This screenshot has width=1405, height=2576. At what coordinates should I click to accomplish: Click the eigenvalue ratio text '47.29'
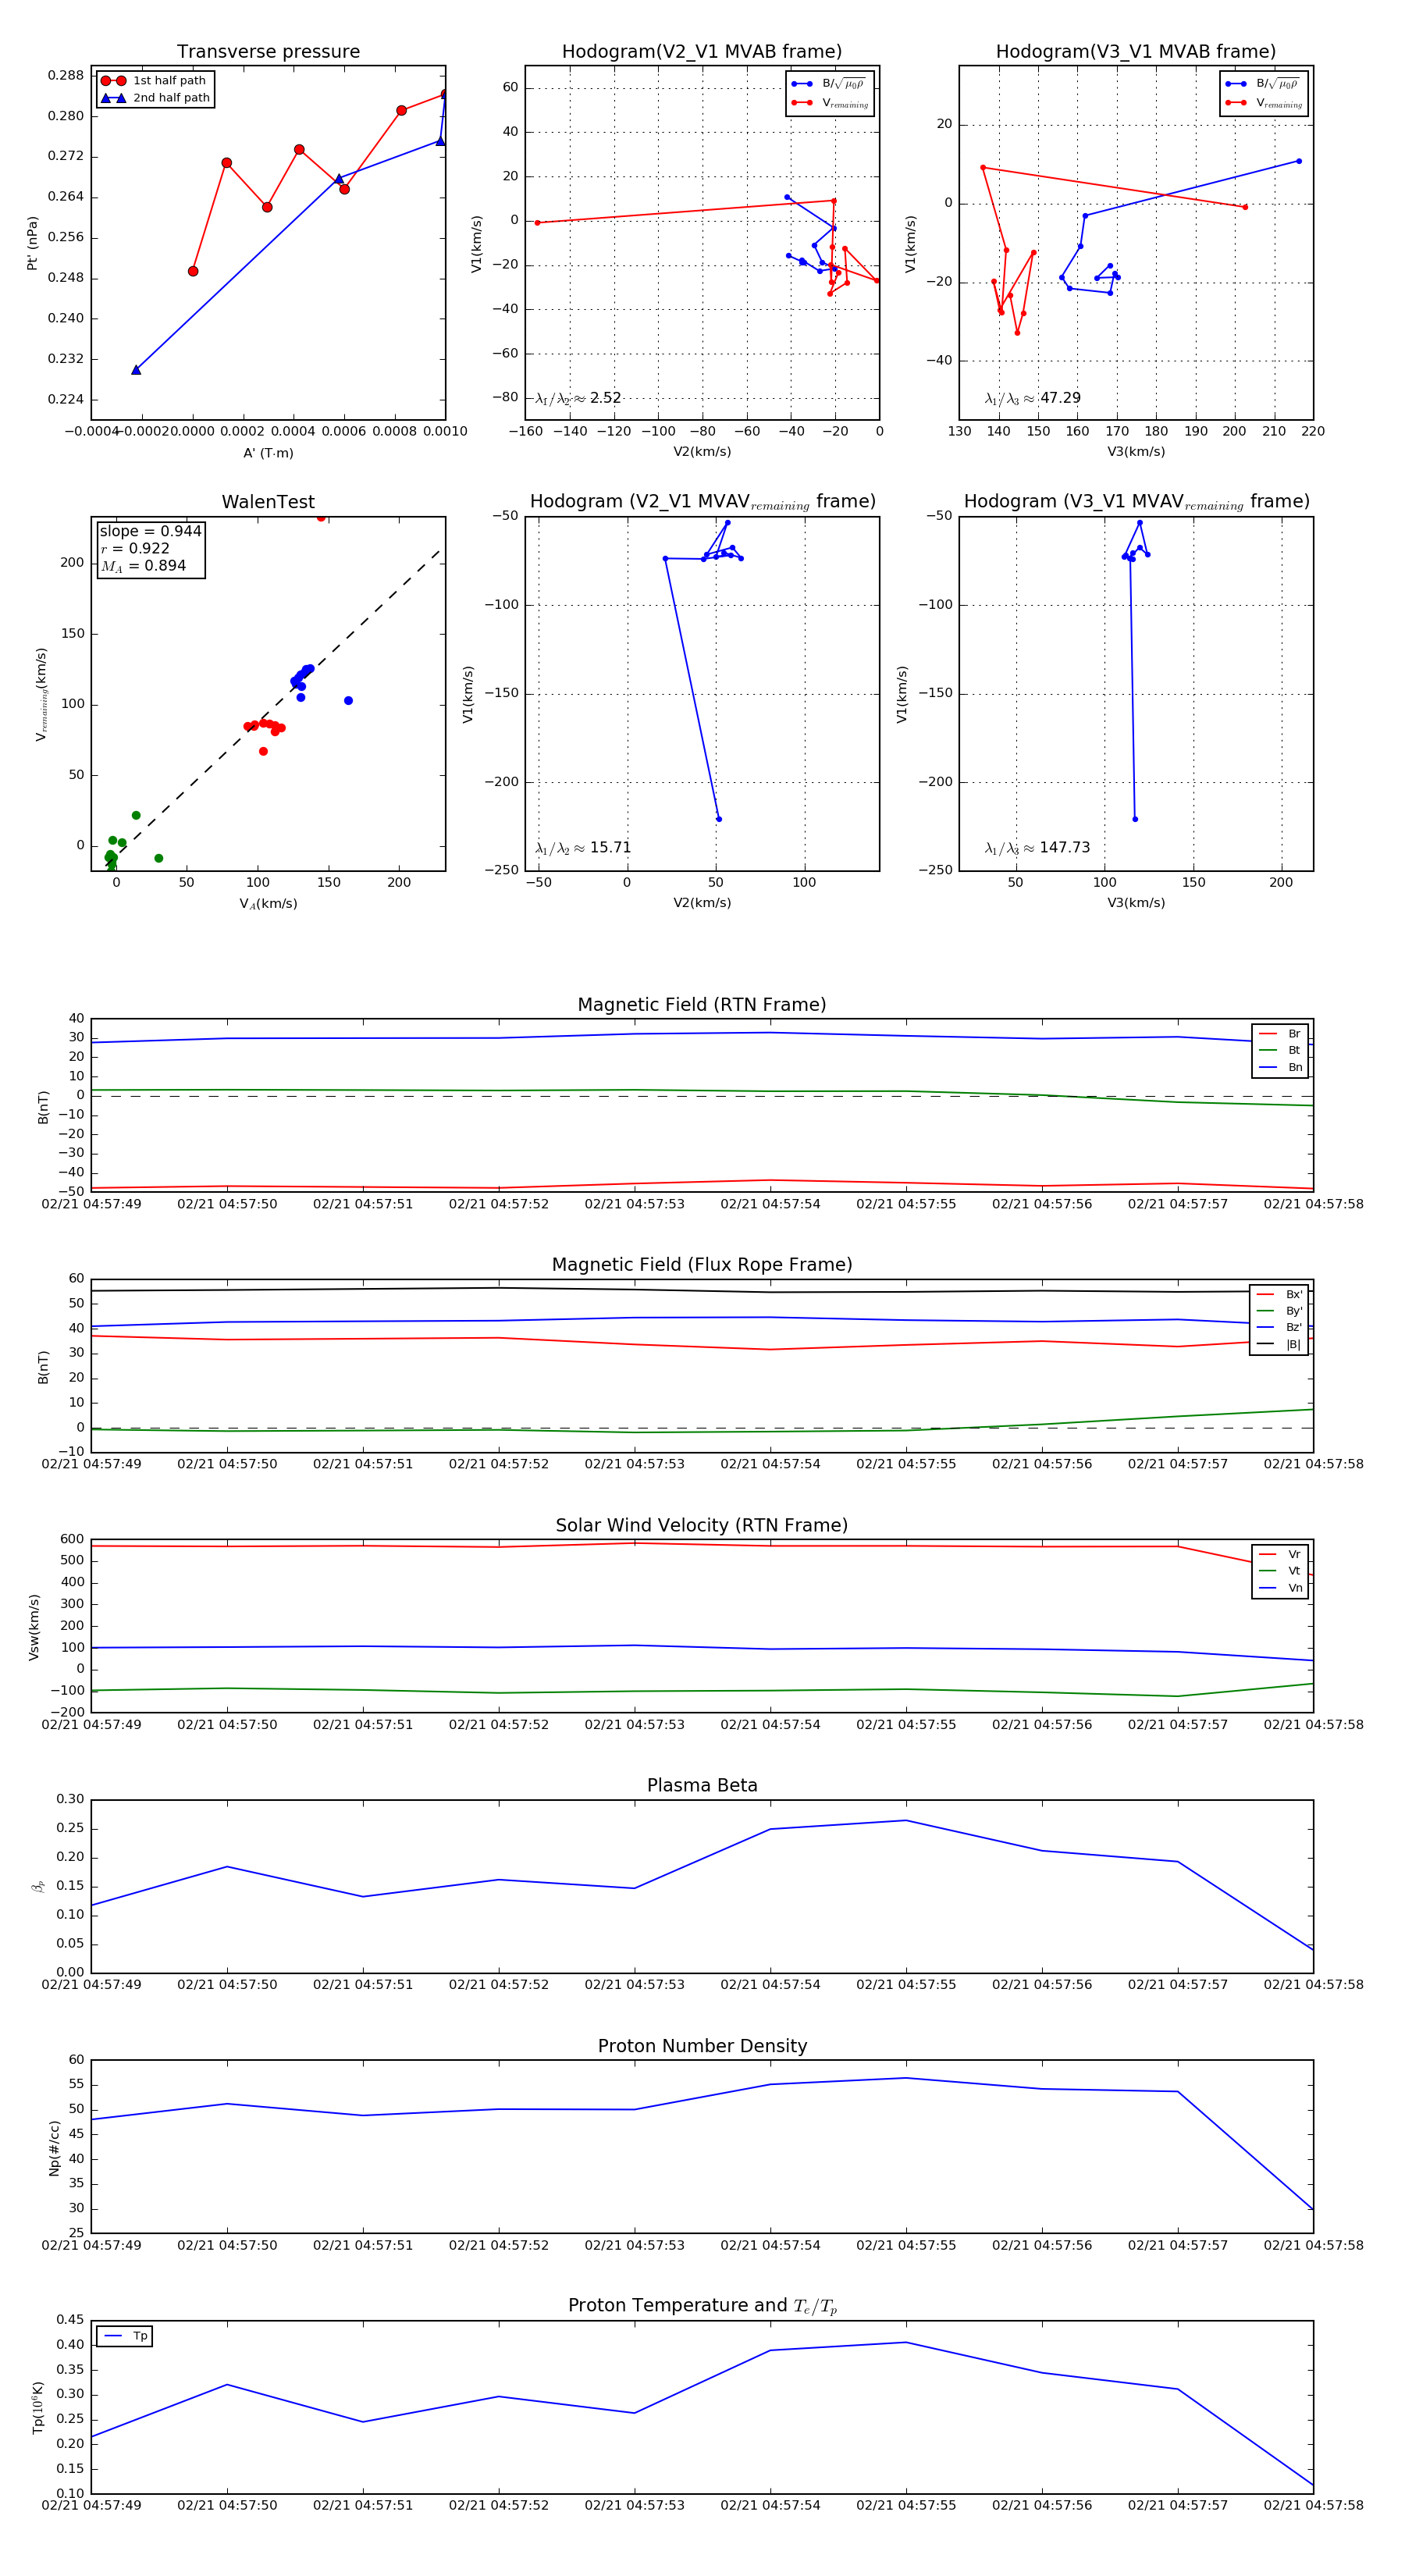[1060, 398]
